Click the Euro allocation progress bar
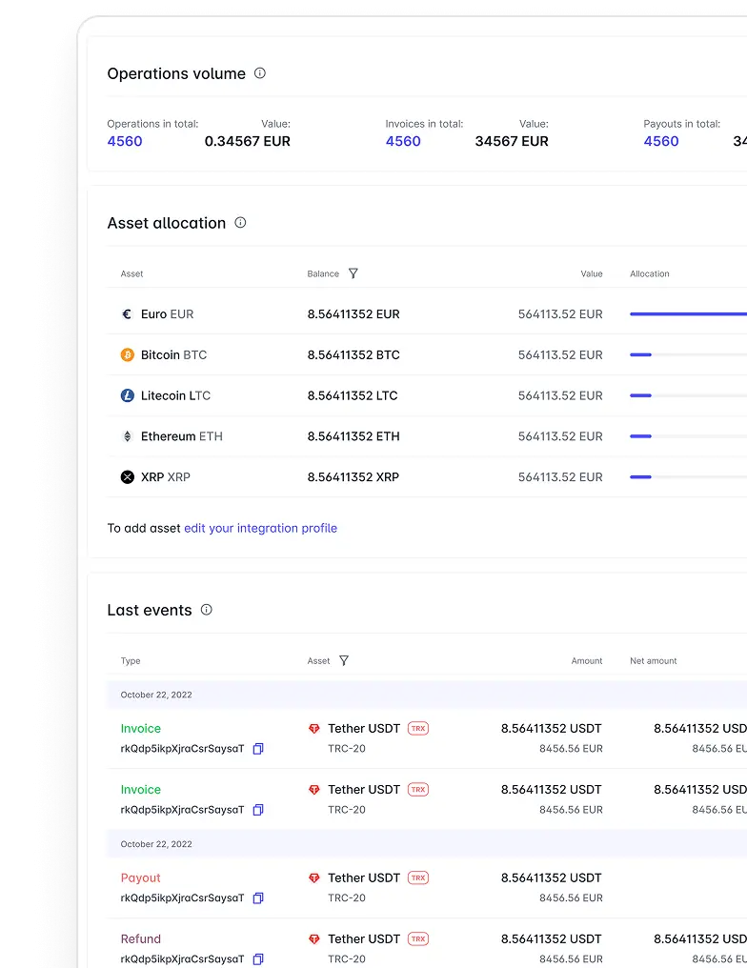 pyautogui.click(x=688, y=313)
